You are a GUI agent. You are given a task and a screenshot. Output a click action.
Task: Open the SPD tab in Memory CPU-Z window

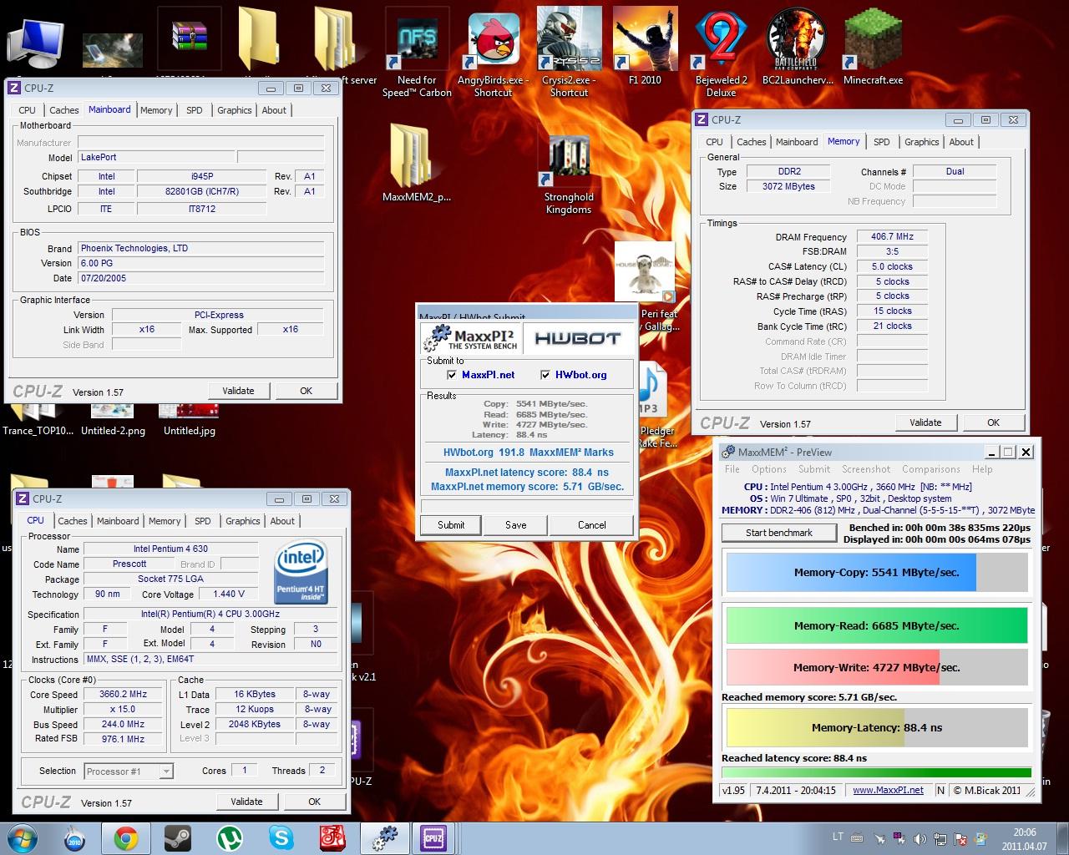pos(882,142)
